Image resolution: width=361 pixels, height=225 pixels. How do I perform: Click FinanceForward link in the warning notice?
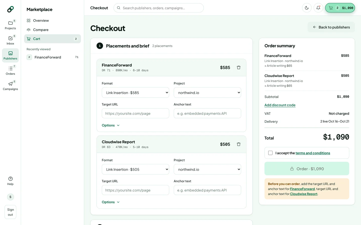point(302,189)
